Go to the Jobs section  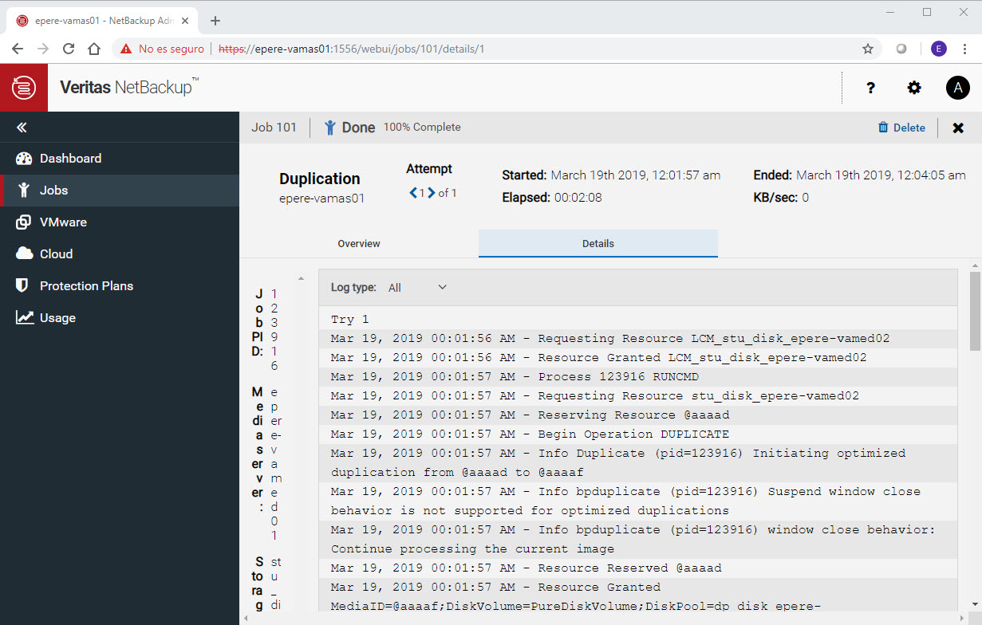pos(120,190)
